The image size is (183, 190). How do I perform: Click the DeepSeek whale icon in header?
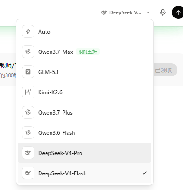pos(104,12)
